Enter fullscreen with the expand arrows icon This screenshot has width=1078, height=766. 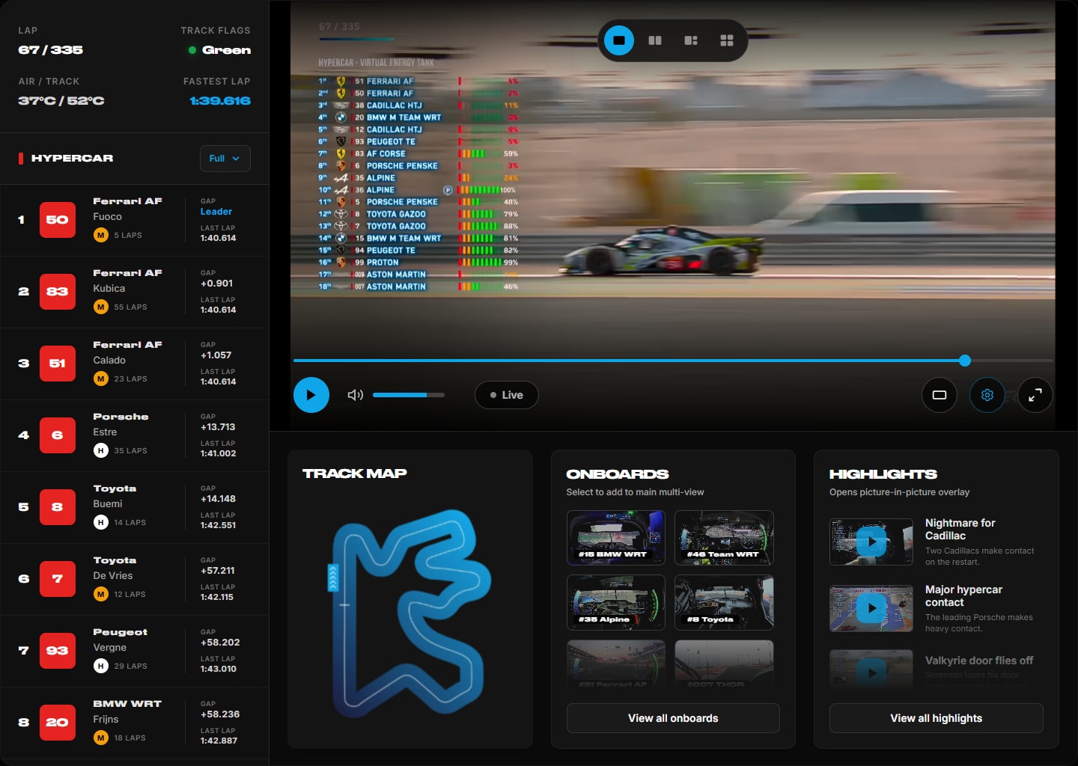[1035, 395]
